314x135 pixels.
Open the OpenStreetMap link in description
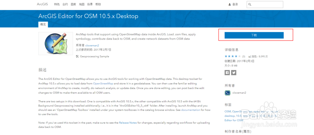[x=103, y=83]
